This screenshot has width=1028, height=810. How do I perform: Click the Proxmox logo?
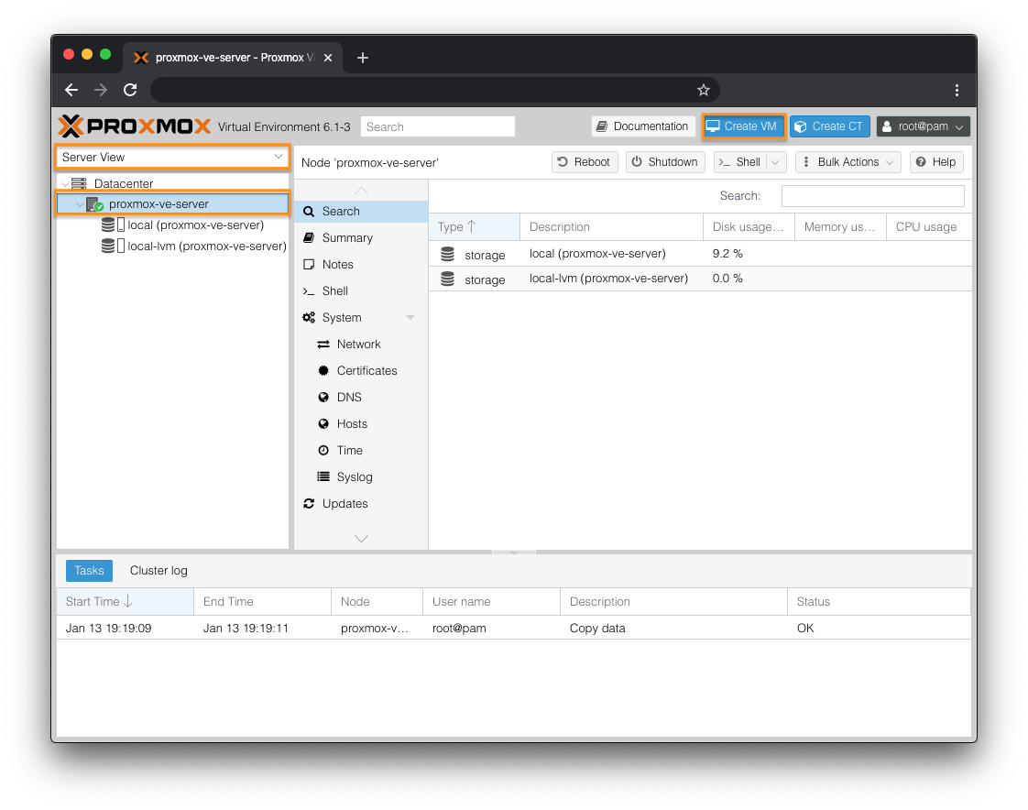tap(135, 126)
